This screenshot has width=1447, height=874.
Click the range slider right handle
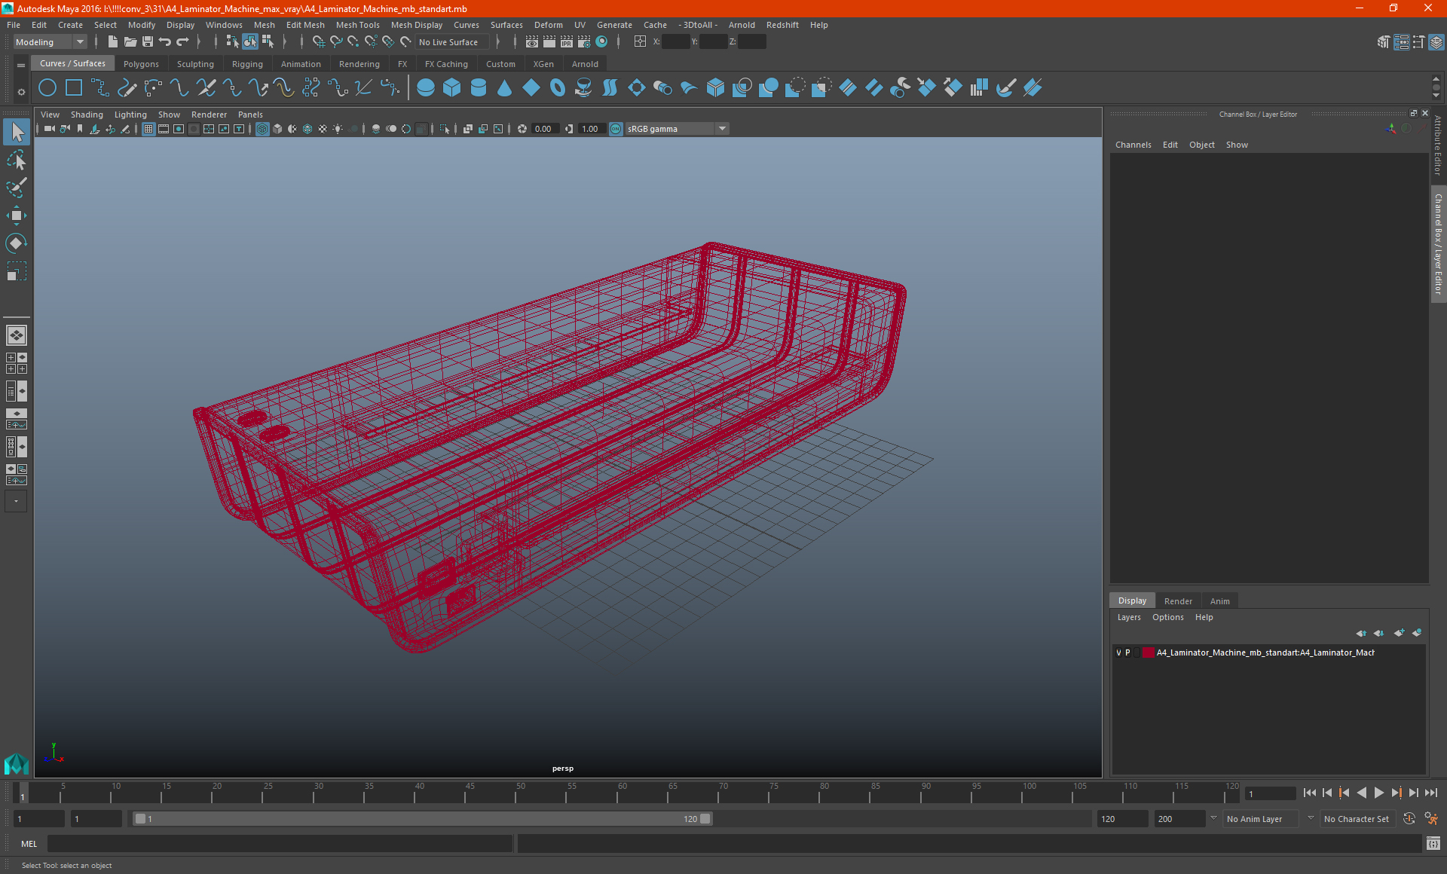click(x=705, y=819)
